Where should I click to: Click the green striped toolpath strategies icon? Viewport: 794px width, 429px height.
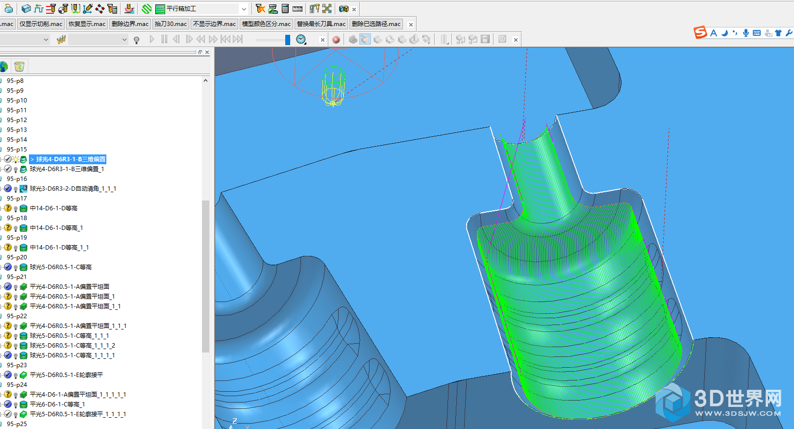[147, 9]
